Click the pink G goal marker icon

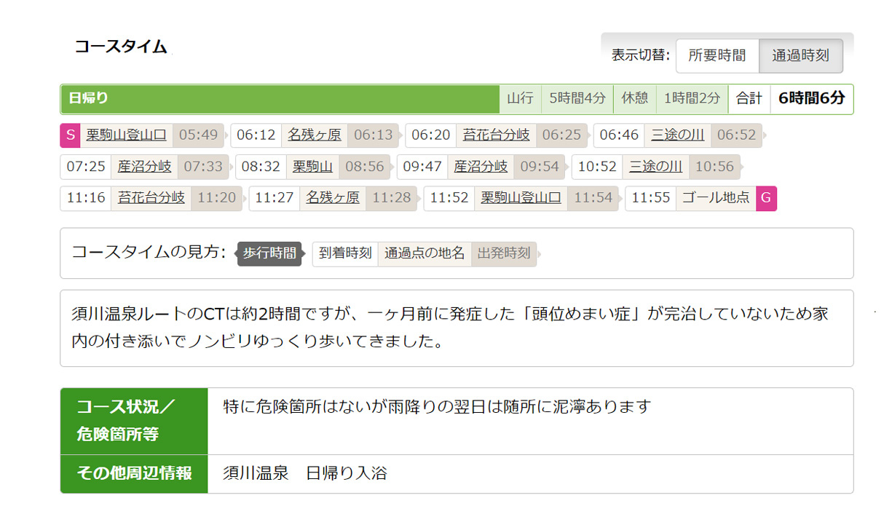click(x=766, y=198)
